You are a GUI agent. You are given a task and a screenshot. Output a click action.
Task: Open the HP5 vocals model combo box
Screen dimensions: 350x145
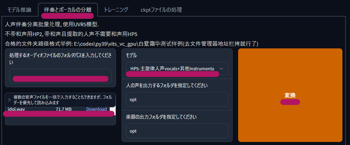pos(177,69)
